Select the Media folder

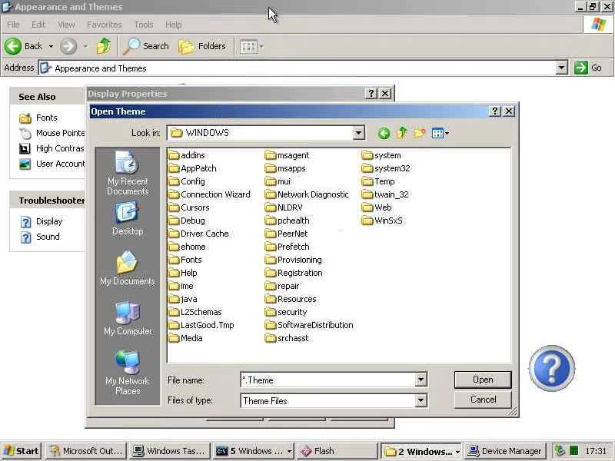[185, 338]
